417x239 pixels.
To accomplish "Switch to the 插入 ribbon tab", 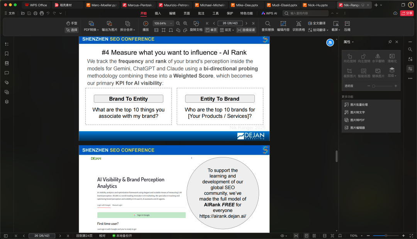I will tap(158, 13).
